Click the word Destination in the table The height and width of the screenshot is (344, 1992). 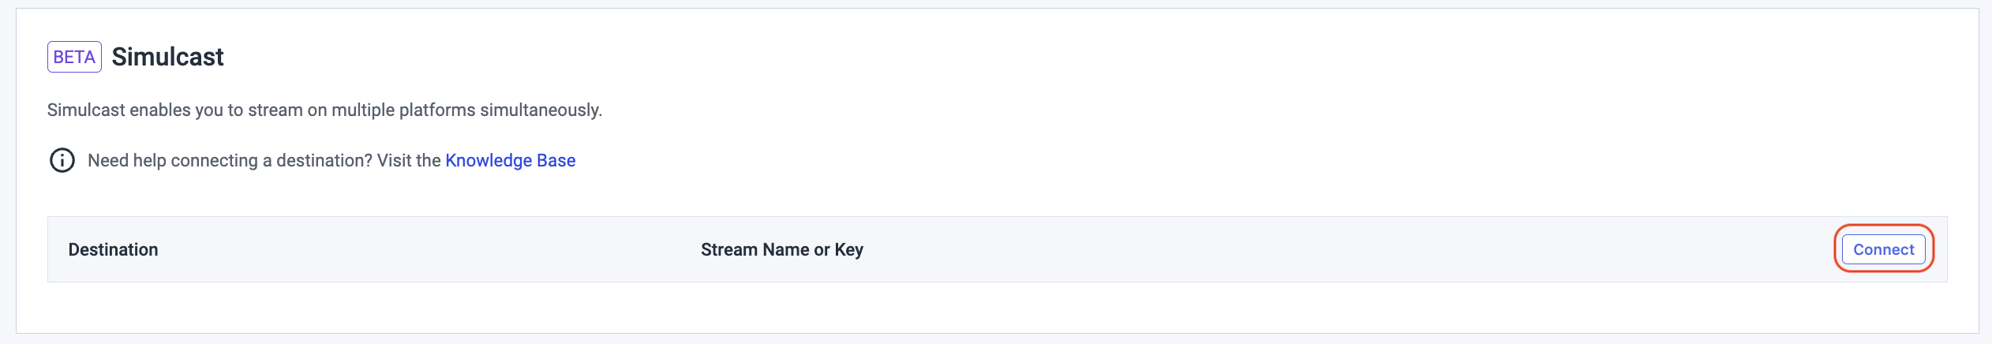(x=113, y=249)
